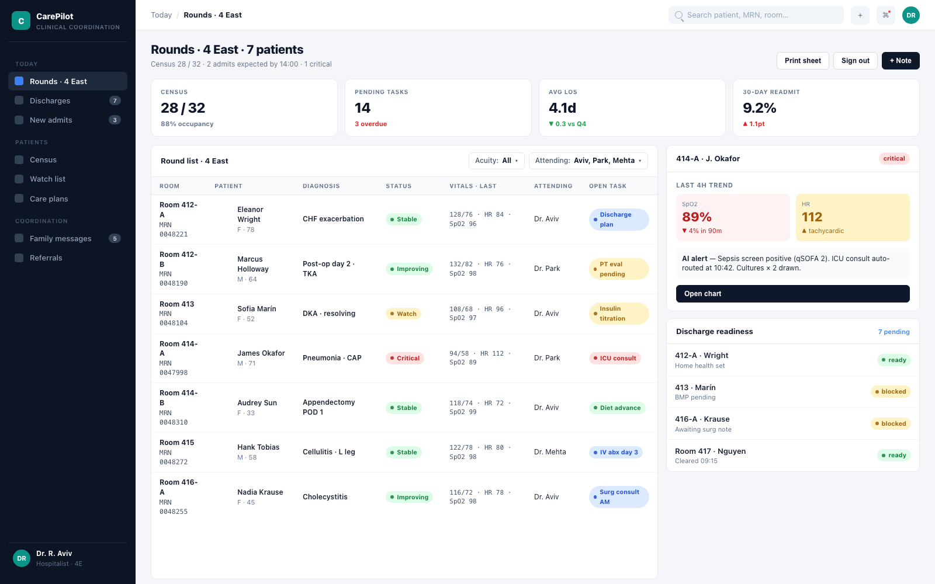Image resolution: width=935 pixels, height=584 pixels.
Task: Open the 7 pending link
Action: tap(894, 332)
